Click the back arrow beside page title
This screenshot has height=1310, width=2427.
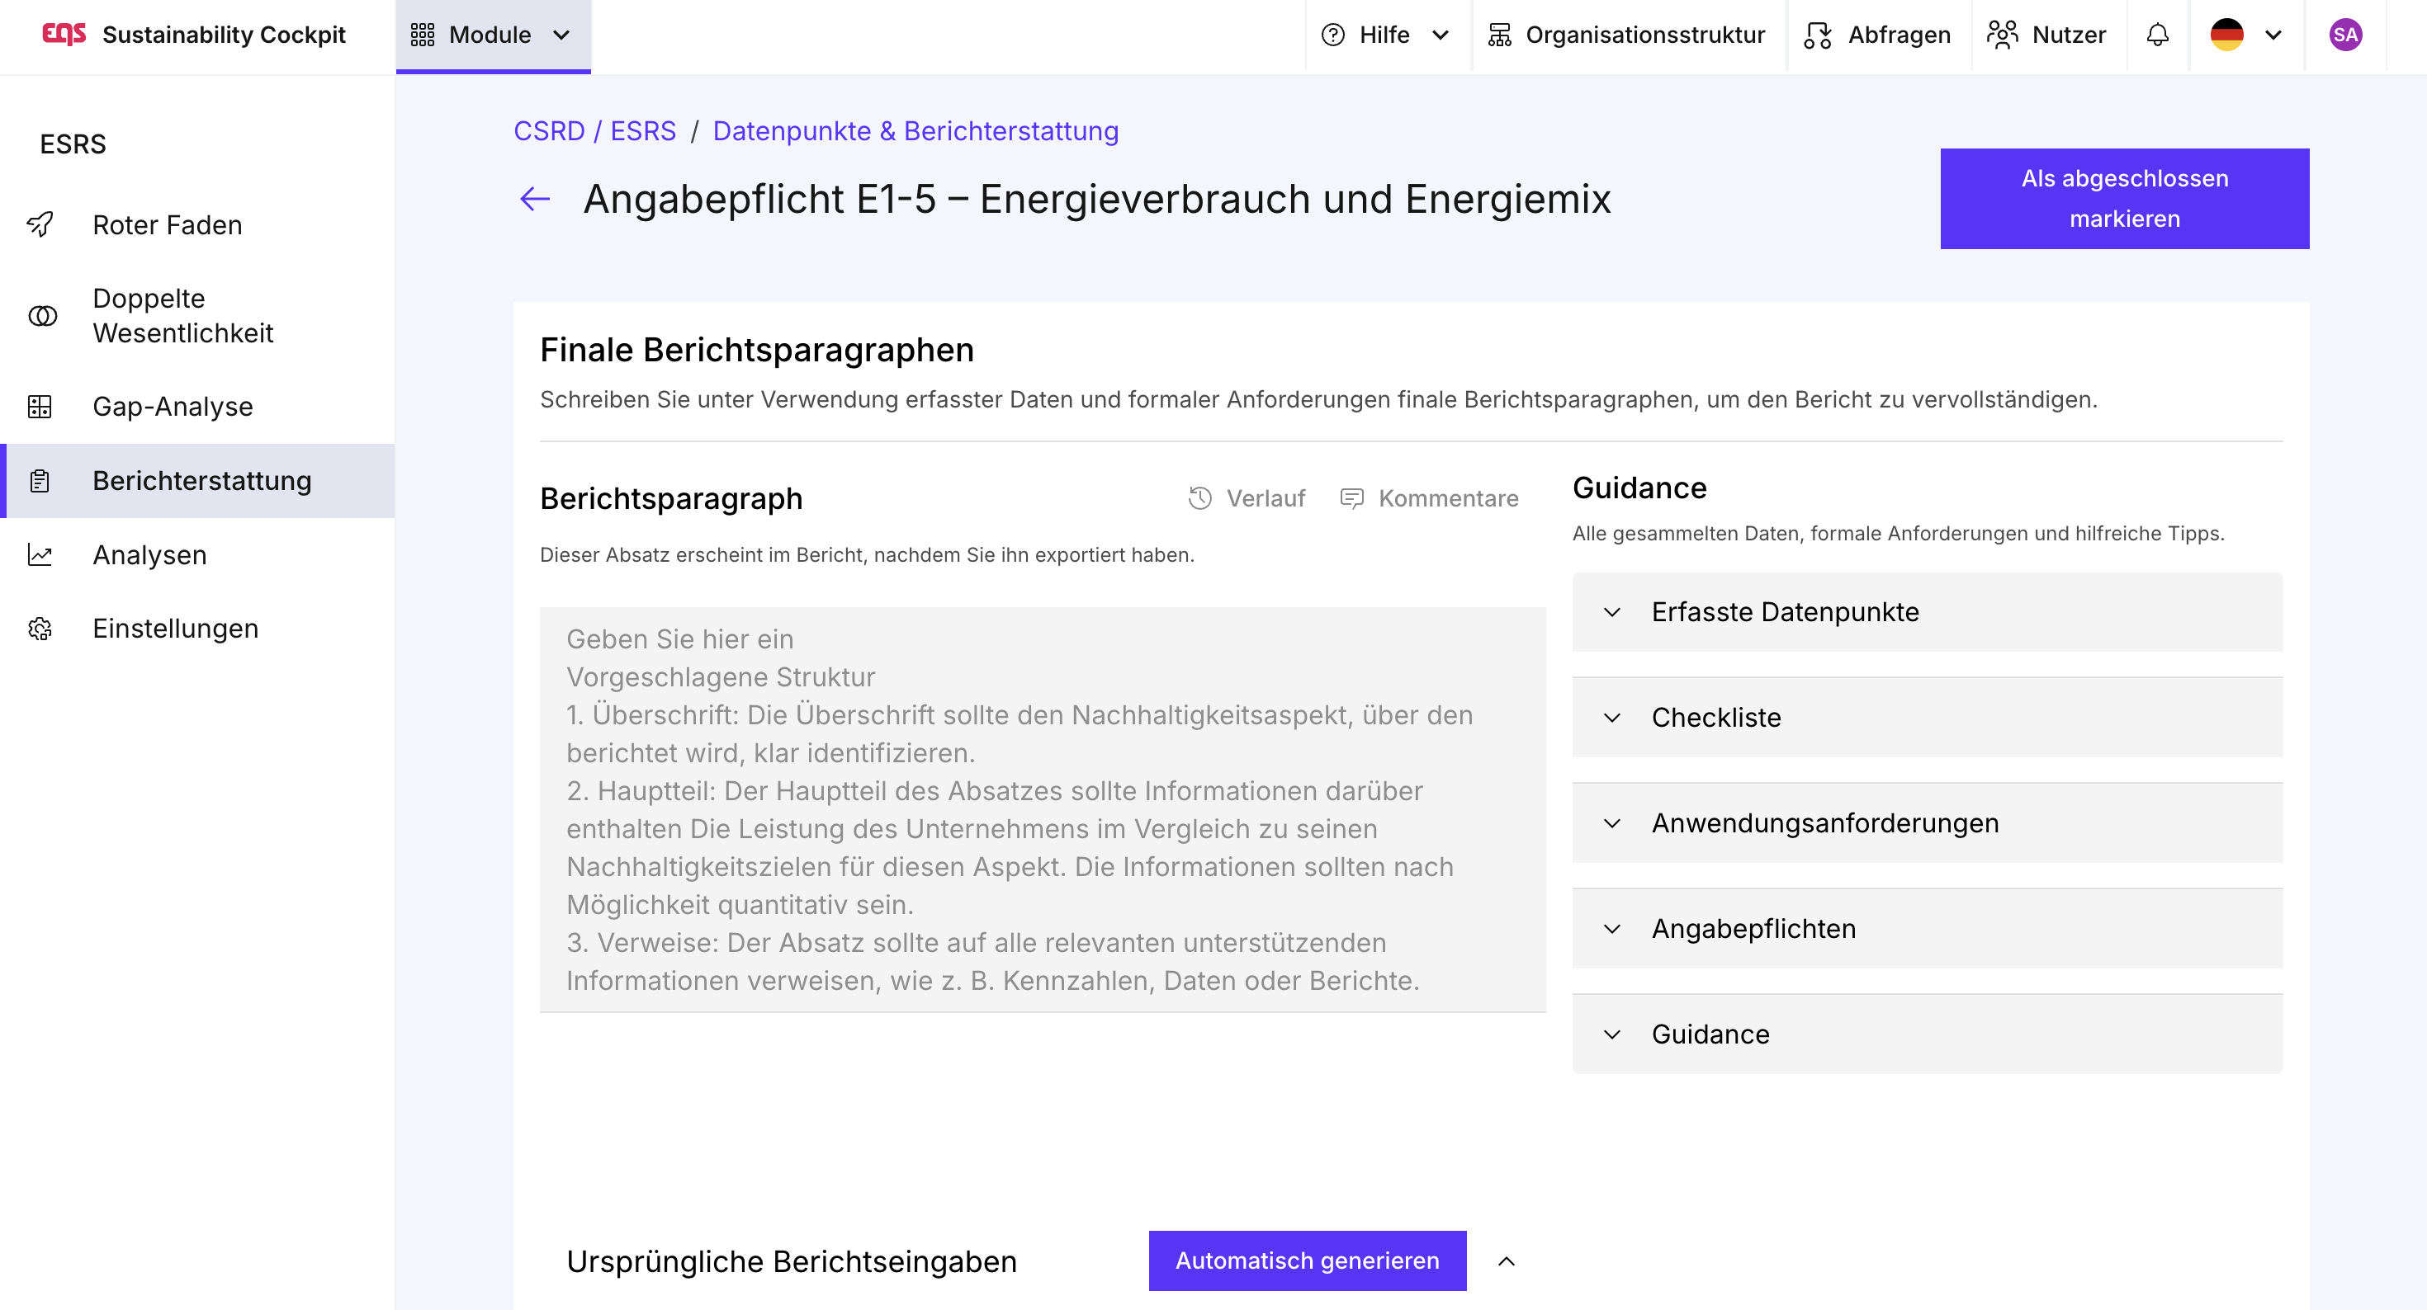click(x=534, y=199)
